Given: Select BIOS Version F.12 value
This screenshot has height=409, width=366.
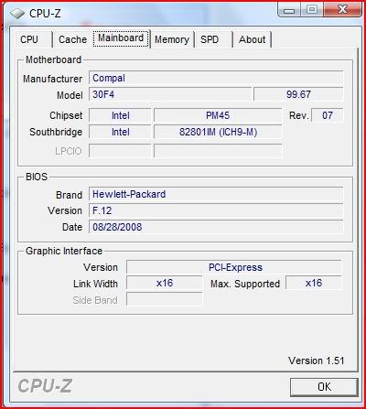Looking at the screenshot, I should pos(216,210).
